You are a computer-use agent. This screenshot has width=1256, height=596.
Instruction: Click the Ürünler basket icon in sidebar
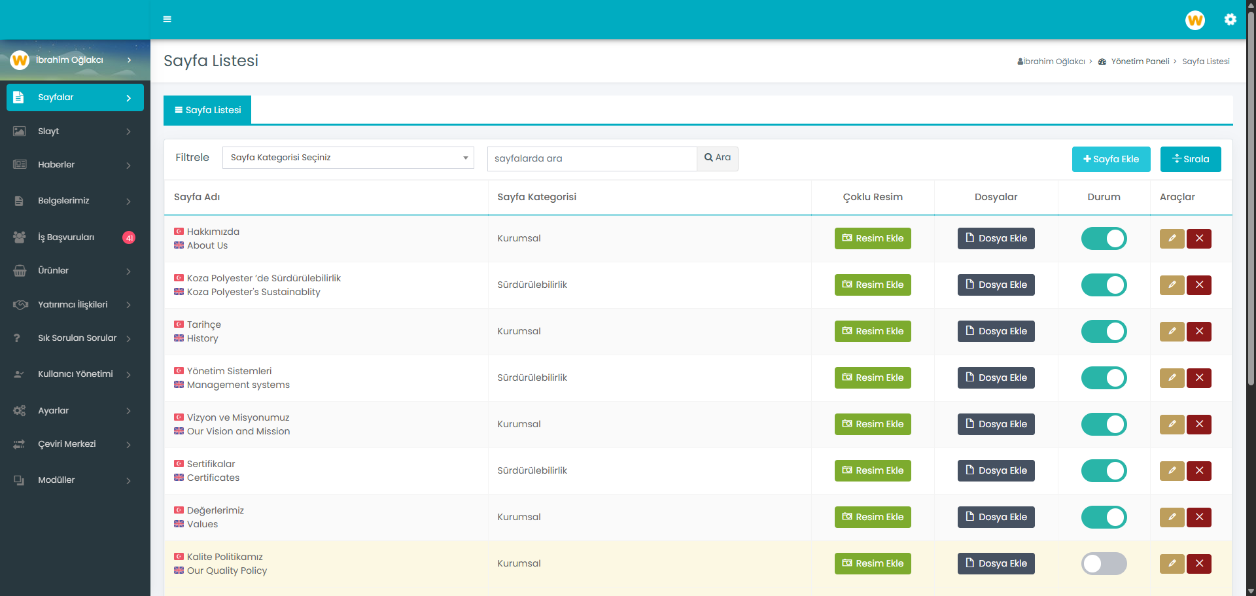20,271
